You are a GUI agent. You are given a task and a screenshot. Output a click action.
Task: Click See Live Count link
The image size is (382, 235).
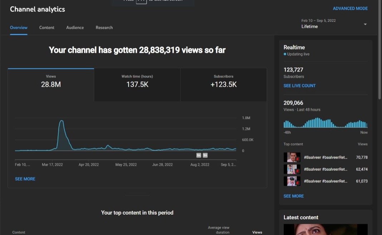[299, 86]
